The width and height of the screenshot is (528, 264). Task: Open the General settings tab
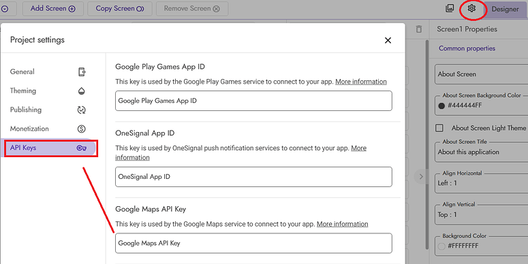point(48,71)
